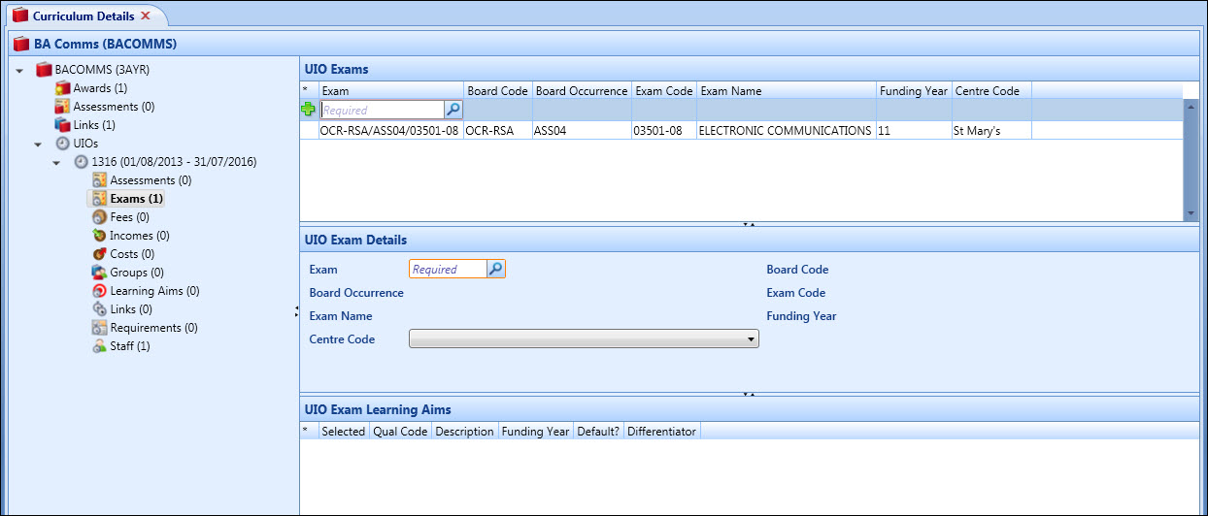Select Exams (1) tree item

pyautogui.click(x=137, y=199)
